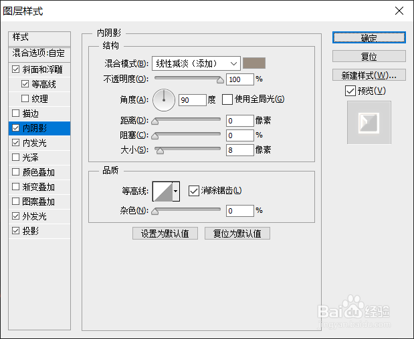Viewport: 414px width, 339px height.
Task: Uncheck the 斜面和浮雕 checkbox
Action: point(15,69)
